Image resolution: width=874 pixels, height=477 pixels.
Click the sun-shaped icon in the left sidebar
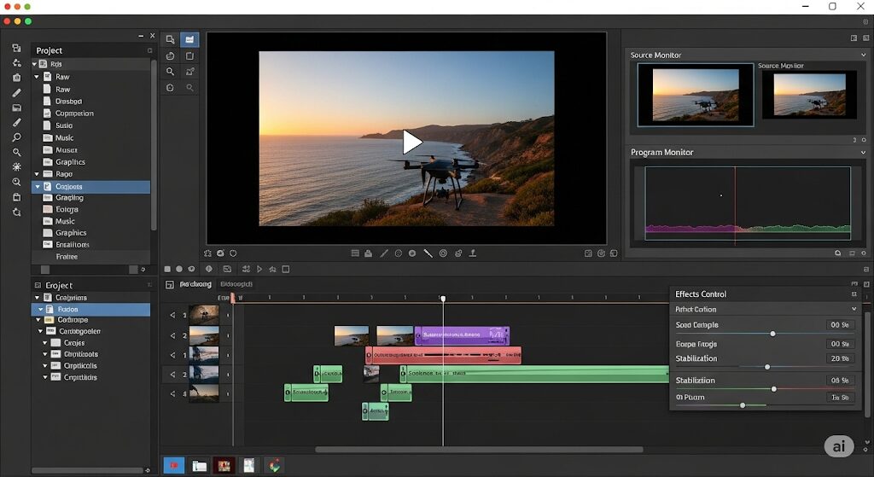coord(17,166)
